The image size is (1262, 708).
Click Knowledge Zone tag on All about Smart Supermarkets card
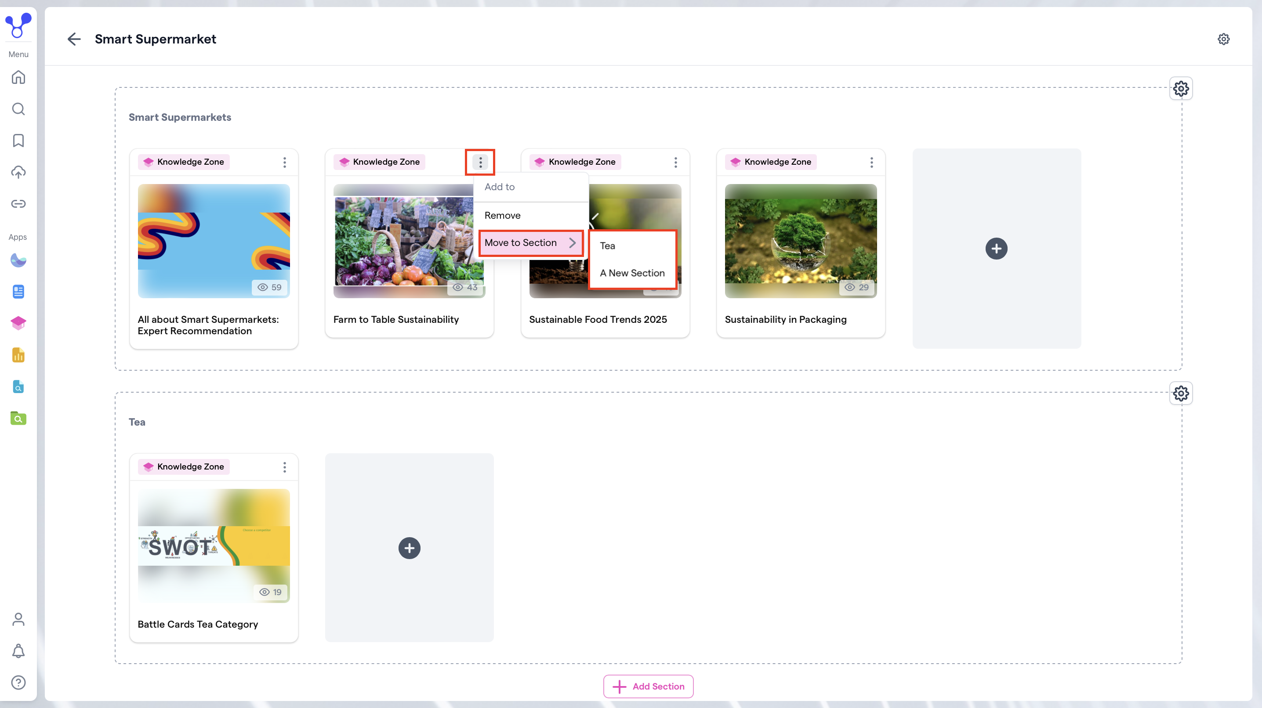click(184, 162)
